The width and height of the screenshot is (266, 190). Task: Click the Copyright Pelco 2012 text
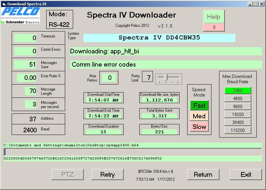click(132, 26)
